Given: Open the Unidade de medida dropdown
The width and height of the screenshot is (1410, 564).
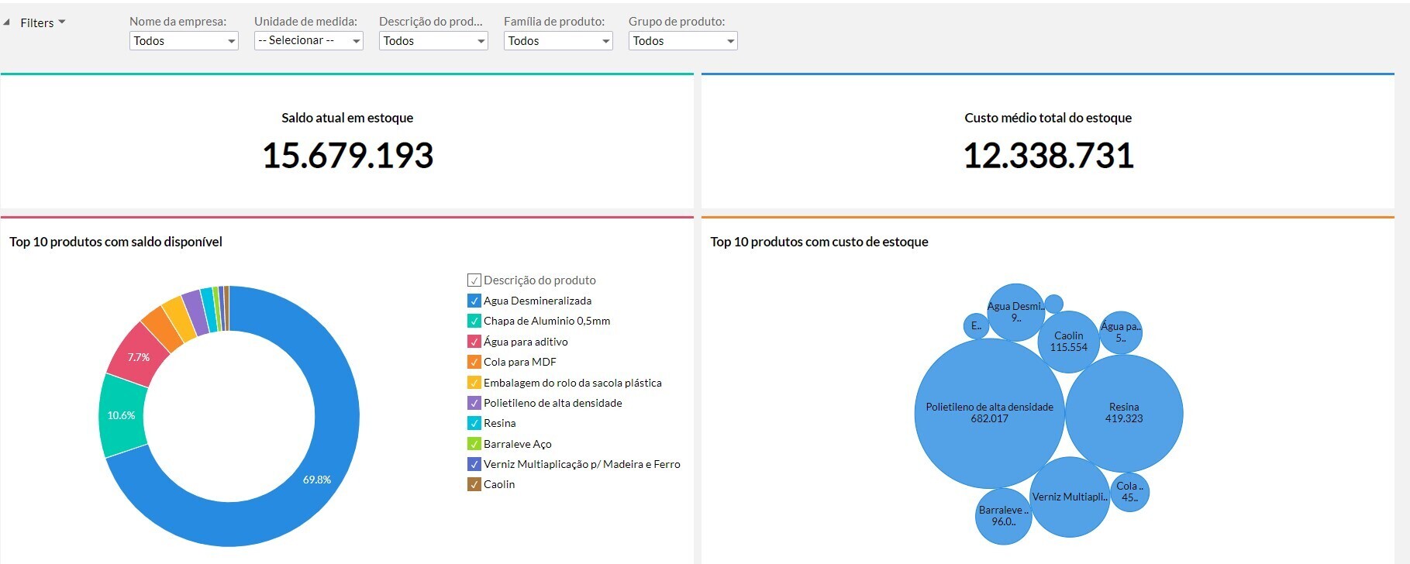Looking at the screenshot, I should pyautogui.click(x=309, y=41).
